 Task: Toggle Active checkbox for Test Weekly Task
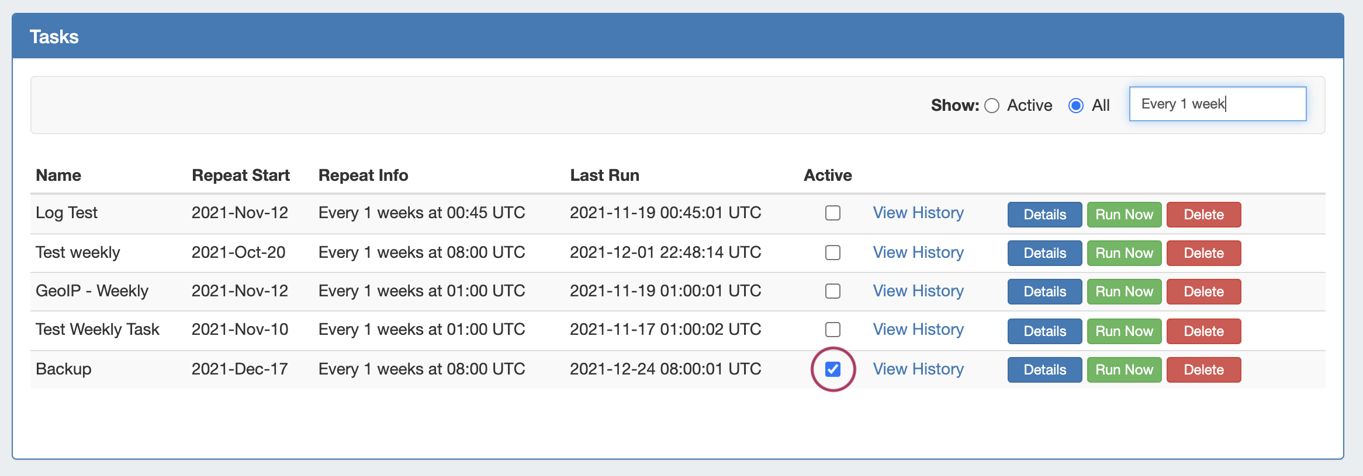tap(832, 330)
